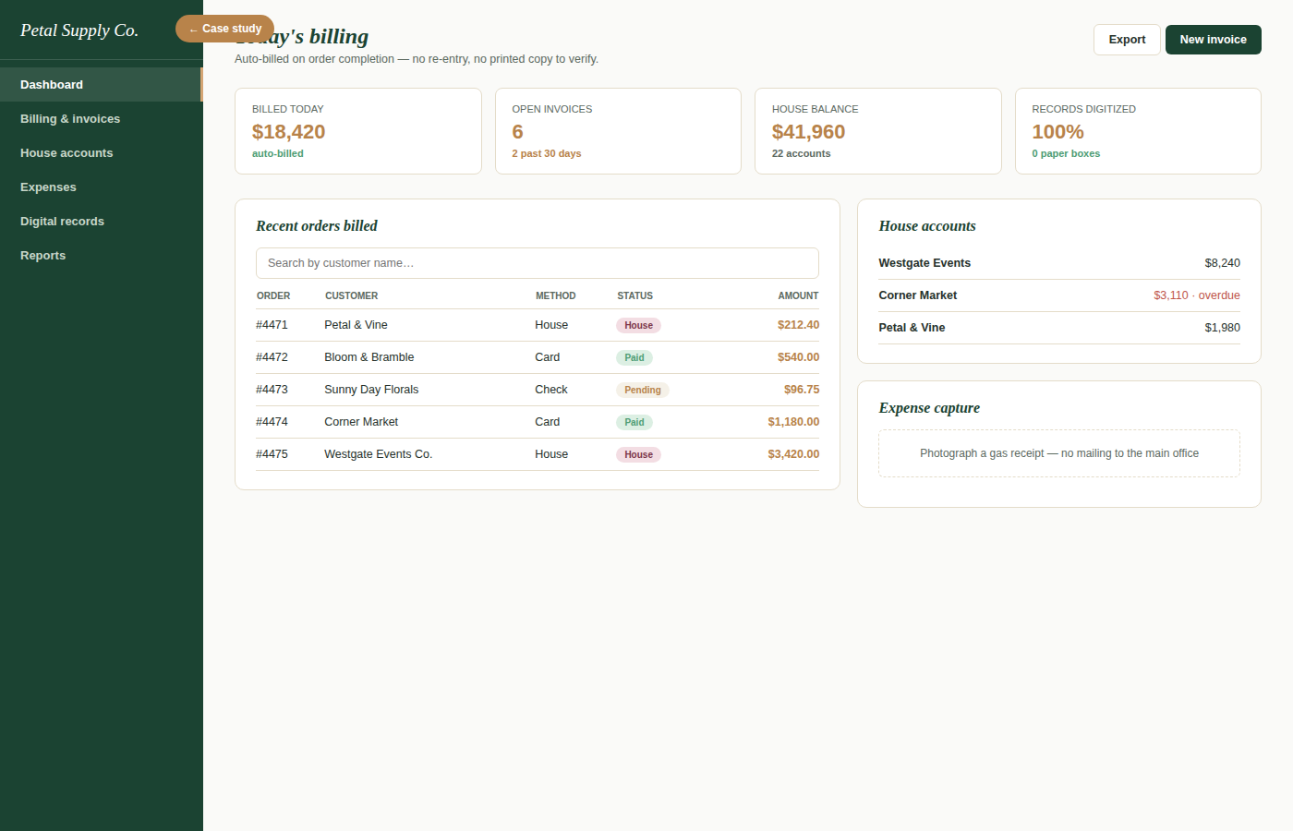Viewport: 1293px width, 831px height.
Task: Select the Westgate Events Co. order row
Action: (x=538, y=454)
